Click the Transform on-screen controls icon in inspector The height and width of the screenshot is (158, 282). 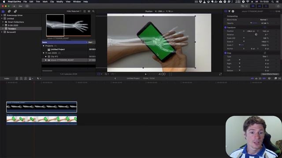pos(265,27)
